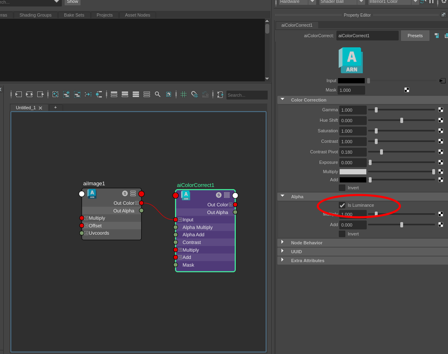Disable the Is Luminance checkbox
This screenshot has height=354, width=448.
(342, 205)
